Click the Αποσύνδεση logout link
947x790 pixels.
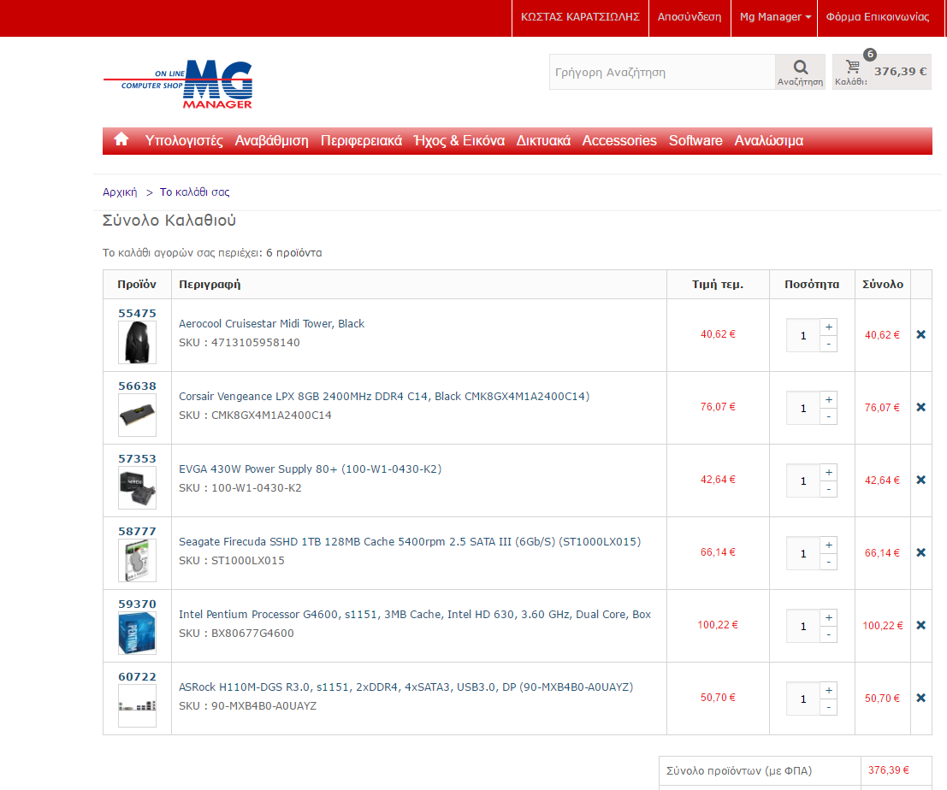[690, 17]
